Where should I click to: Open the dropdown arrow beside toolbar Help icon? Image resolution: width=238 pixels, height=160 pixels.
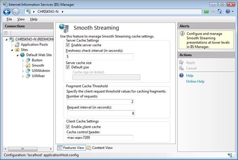tap(233, 11)
